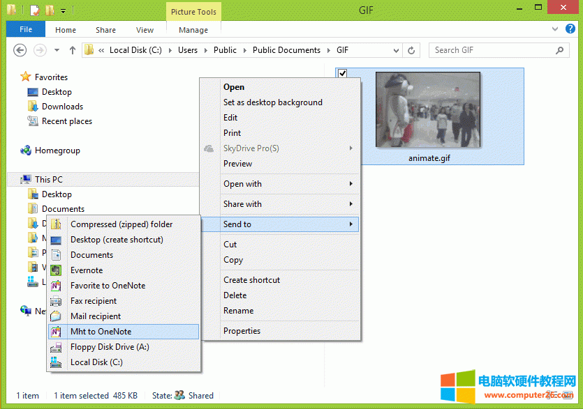The image size is (583, 409).
Task: Open the quick access toolbar customization dropdown
Action: (63, 10)
